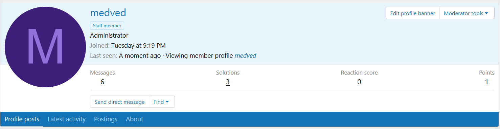Open the Moderator tools dropdown
Viewport: 500px width, 129px height.
coord(467,13)
